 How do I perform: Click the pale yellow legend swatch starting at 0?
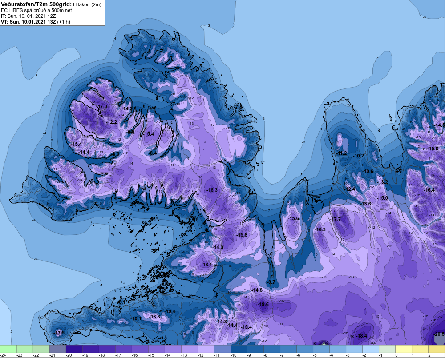click(x=403, y=349)
